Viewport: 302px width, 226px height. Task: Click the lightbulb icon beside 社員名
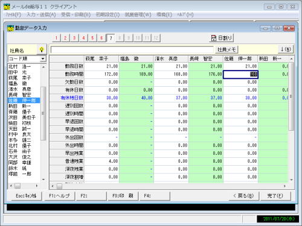click(x=42, y=49)
